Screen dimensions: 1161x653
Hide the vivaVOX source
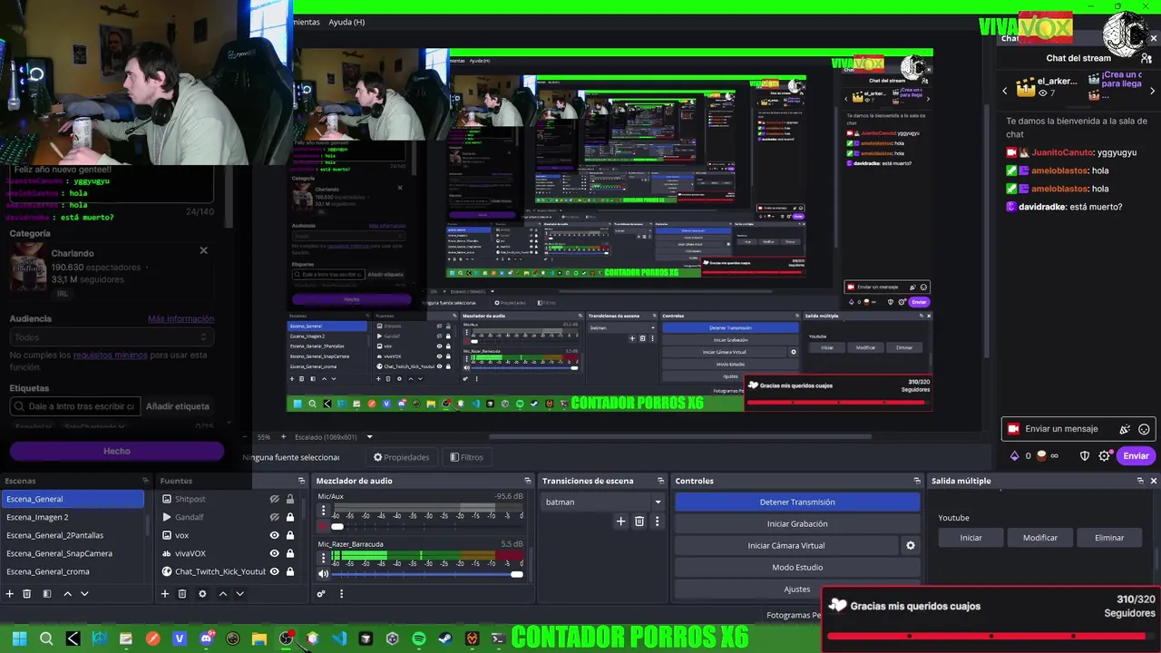274,553
